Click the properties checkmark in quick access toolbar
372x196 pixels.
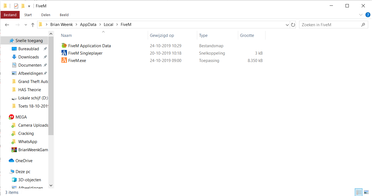(16, 6)
